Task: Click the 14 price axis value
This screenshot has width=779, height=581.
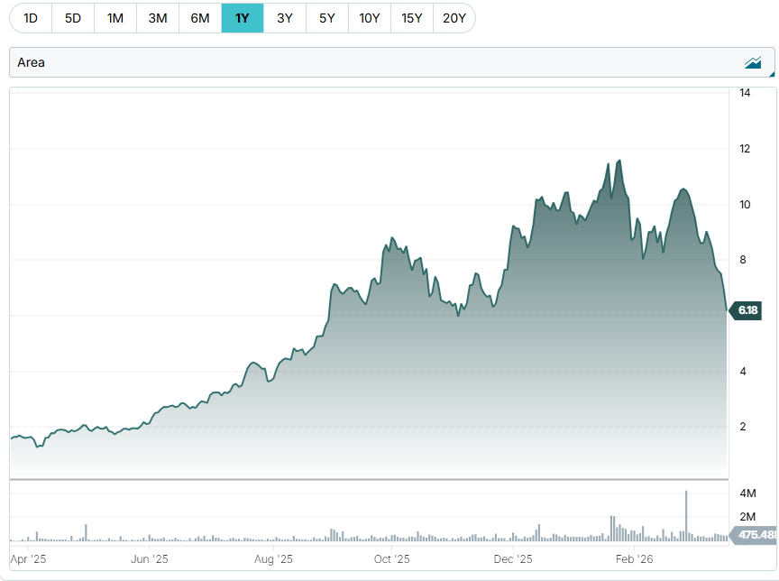Action: click(745, 93)
